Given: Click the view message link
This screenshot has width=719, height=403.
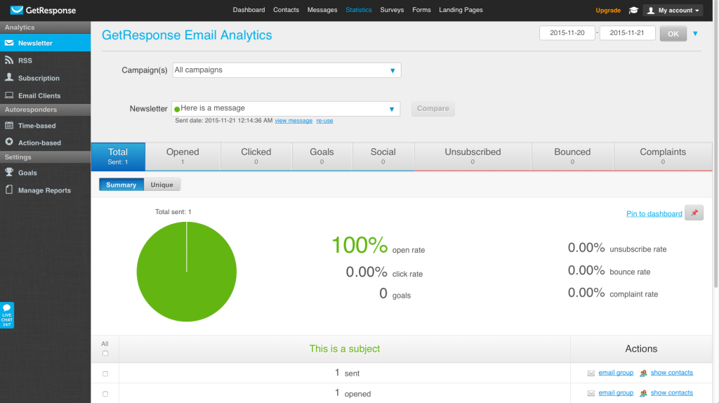Looking at the screenshot, I should 293,121.
